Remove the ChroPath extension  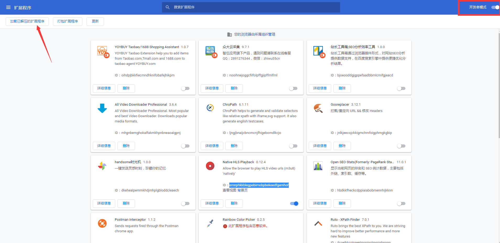coord(234,146)
